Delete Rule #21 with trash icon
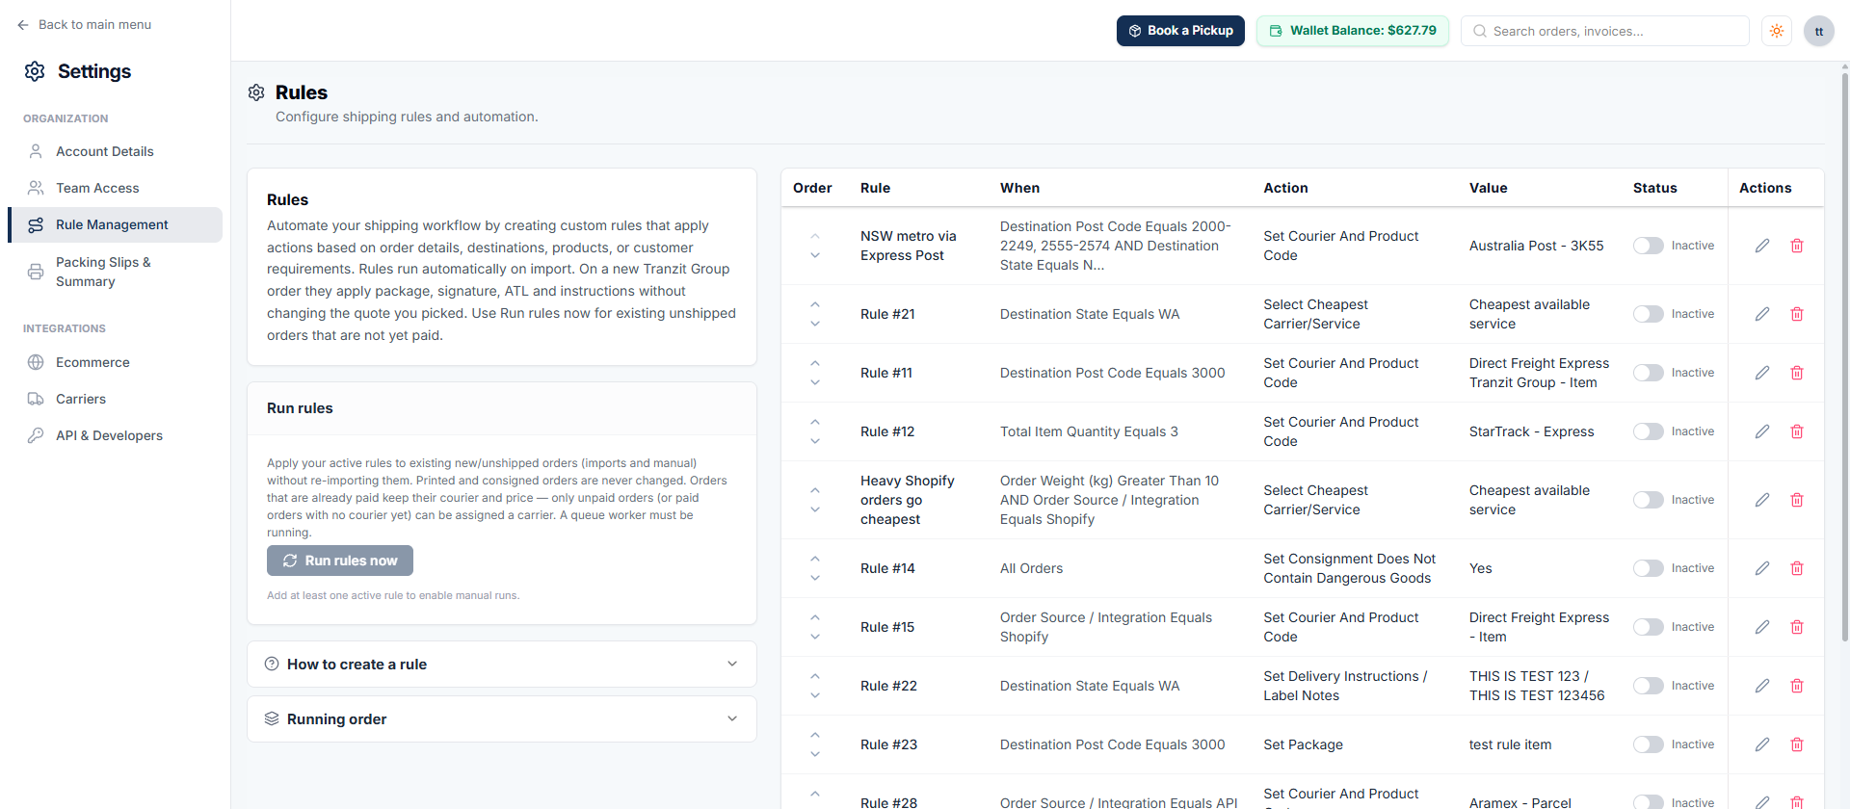This screenshot has width=1850, height=809. coord(1797,314)
